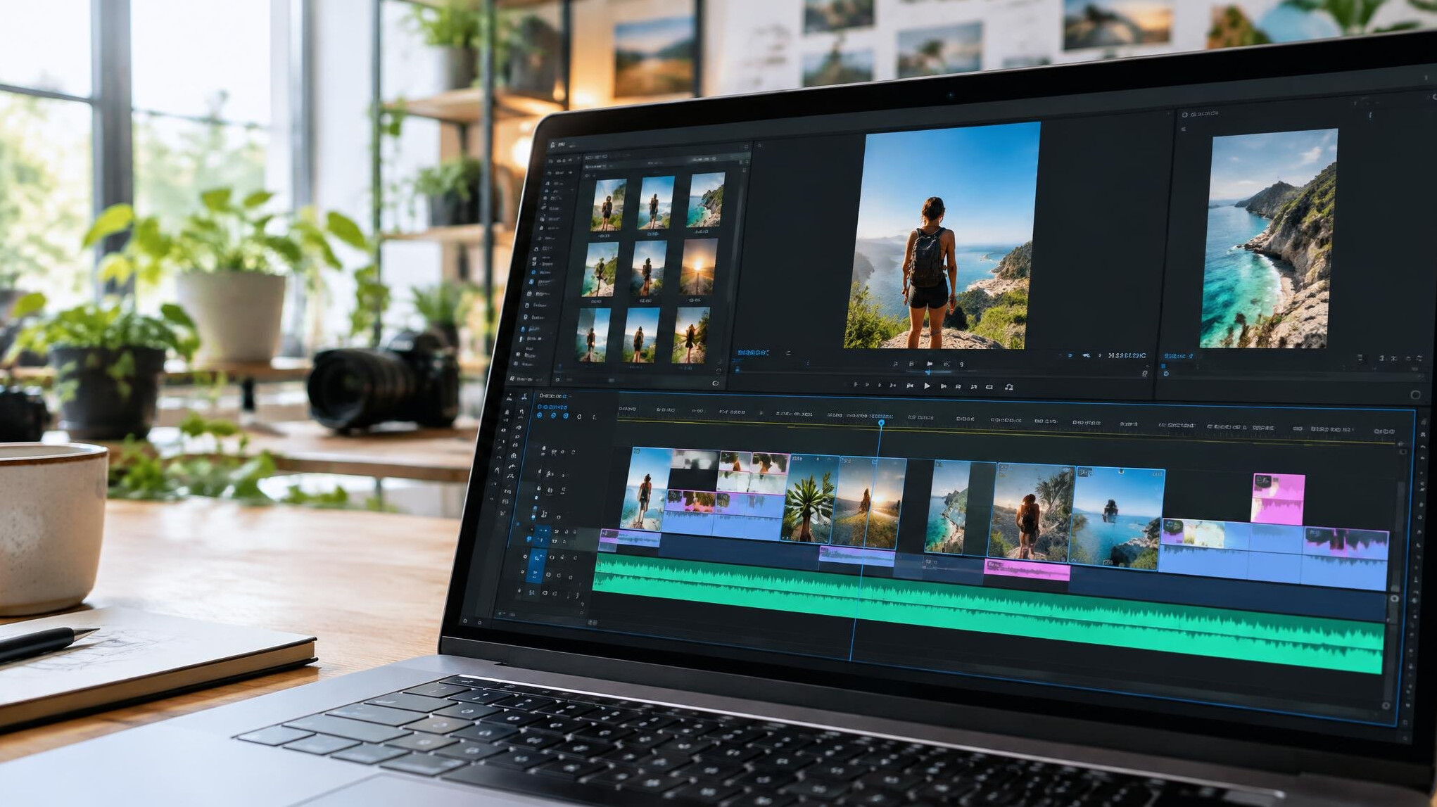Click the blue timecode at the program monitor's lower left
The height and width of the screenshot is (807, 1437).
tap(753, 352)
